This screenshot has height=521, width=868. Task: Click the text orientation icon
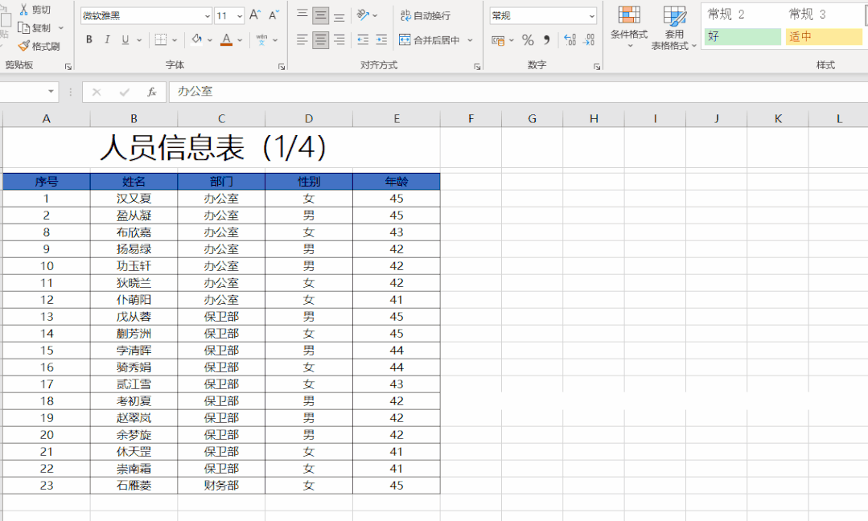pos(363,15)
